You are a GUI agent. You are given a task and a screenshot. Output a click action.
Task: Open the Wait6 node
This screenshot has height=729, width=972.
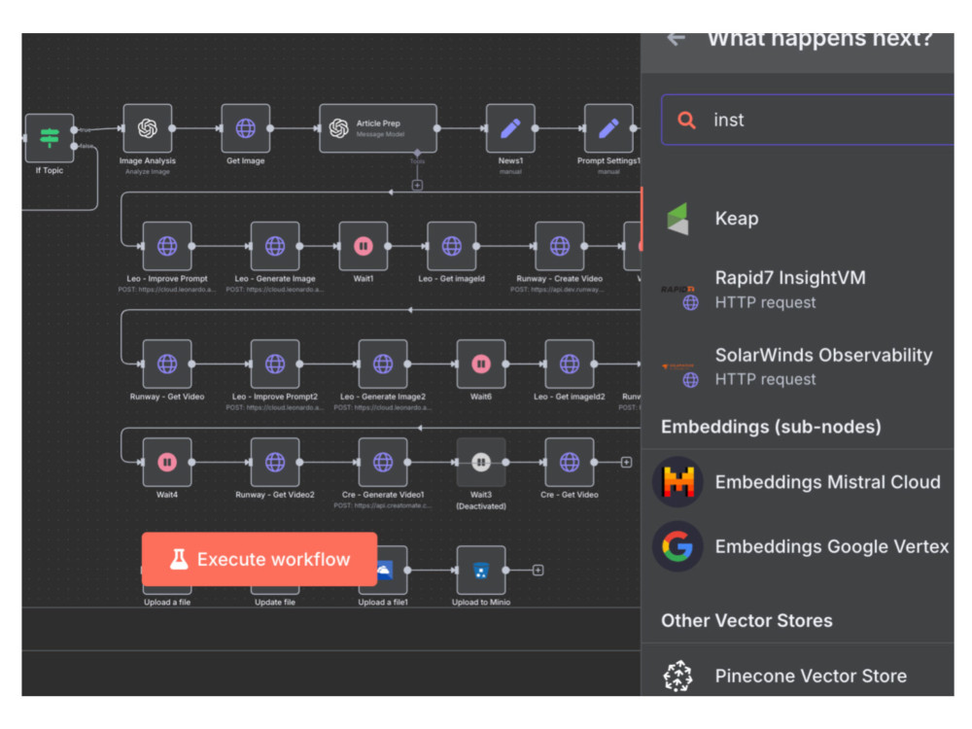point(481,364)
